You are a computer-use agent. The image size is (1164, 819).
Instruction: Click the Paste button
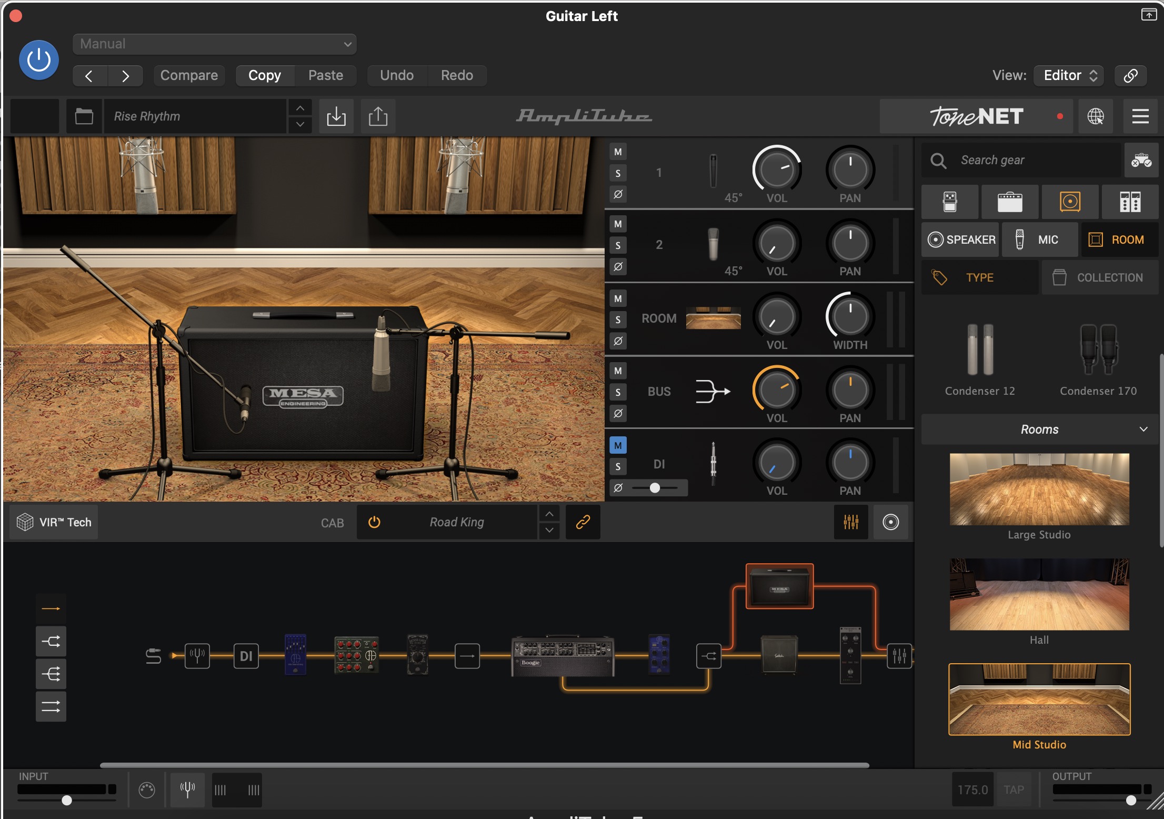pyautogui.click(x=326, y=75)
